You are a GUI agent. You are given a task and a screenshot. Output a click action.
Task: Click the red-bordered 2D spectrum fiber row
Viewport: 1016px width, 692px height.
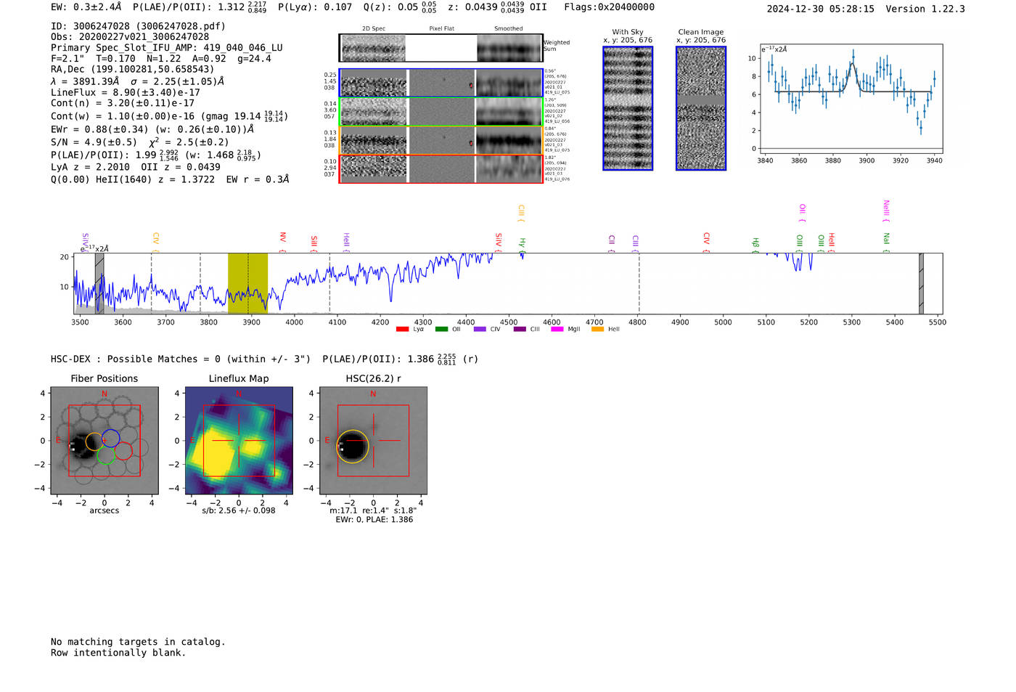click(x=441, y=168)
